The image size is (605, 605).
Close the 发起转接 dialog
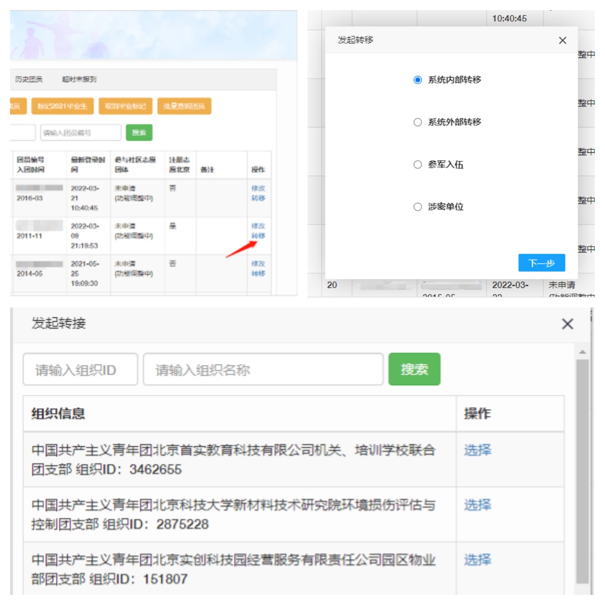pos(568,324)
